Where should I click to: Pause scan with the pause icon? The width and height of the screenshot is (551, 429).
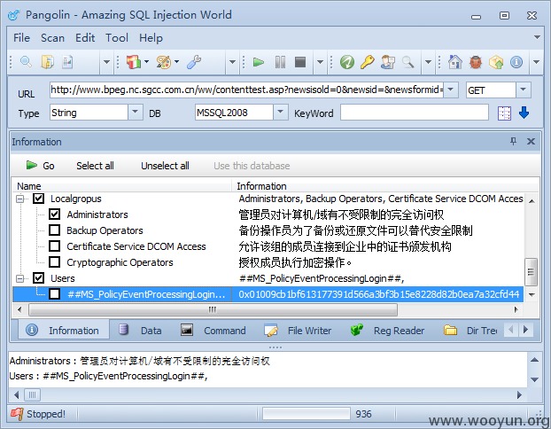point(280,62)
